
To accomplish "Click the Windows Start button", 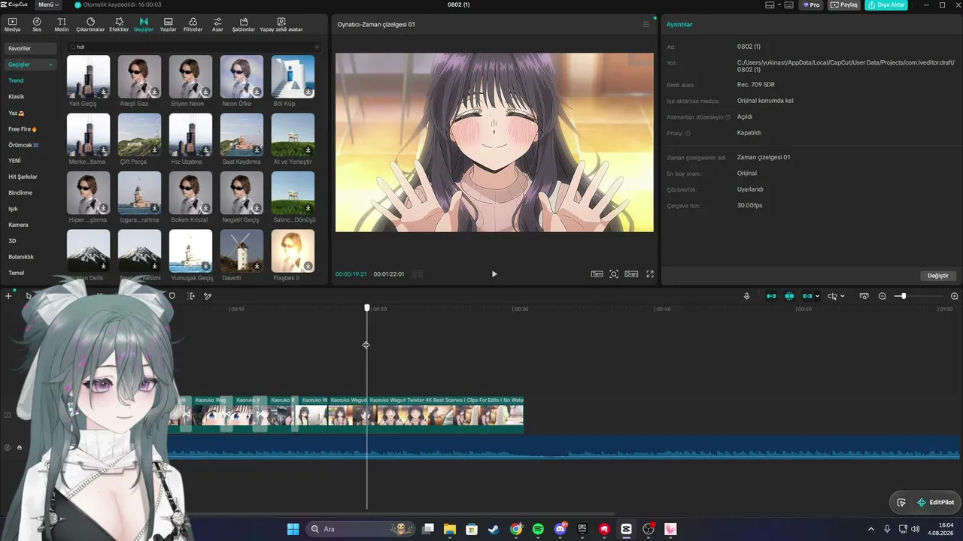I will click(293, 529).
